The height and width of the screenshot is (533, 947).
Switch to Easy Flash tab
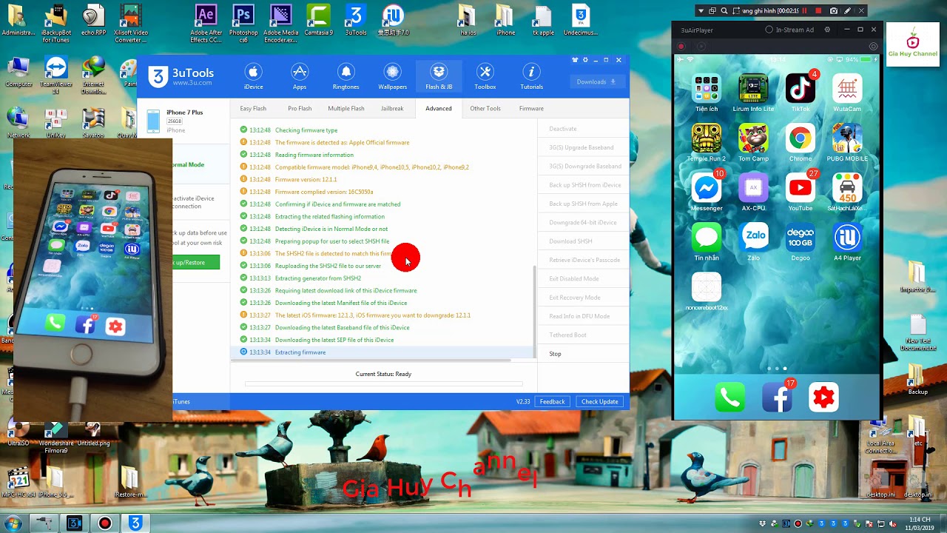[253, 108]
